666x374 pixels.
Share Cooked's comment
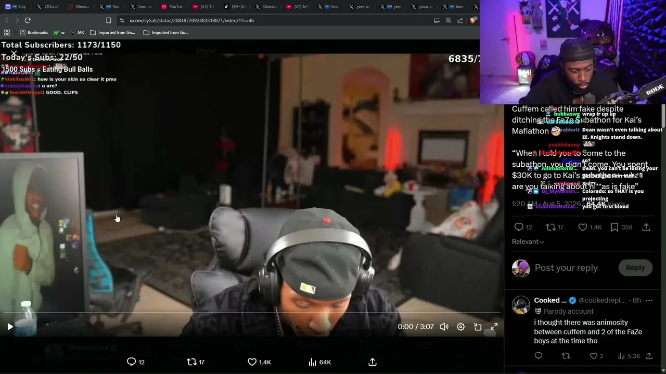649,356
